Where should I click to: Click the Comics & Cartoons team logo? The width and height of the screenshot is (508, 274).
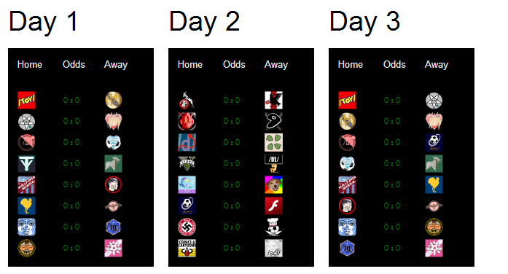coord(187,248)
